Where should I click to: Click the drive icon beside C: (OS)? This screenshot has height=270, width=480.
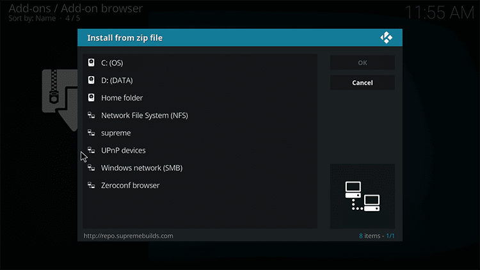coord(92,63)
